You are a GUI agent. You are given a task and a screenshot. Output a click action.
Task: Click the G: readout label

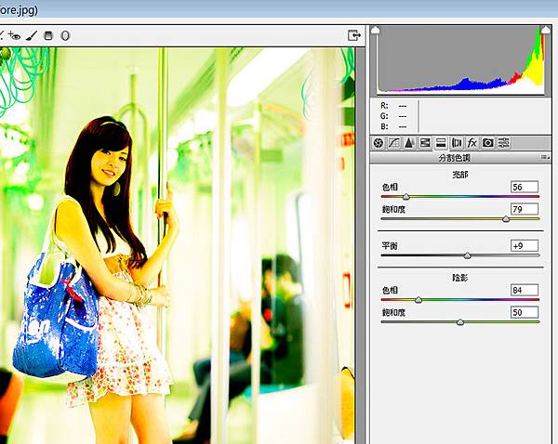point(384,116)
